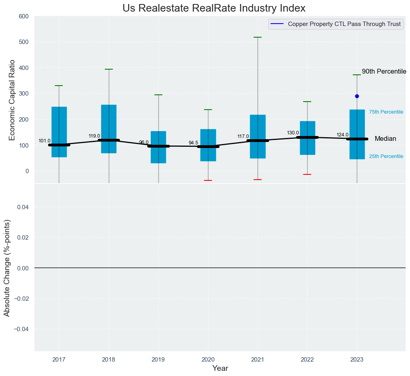
Task: Click the 130.0 median value label
Action: 293,133
